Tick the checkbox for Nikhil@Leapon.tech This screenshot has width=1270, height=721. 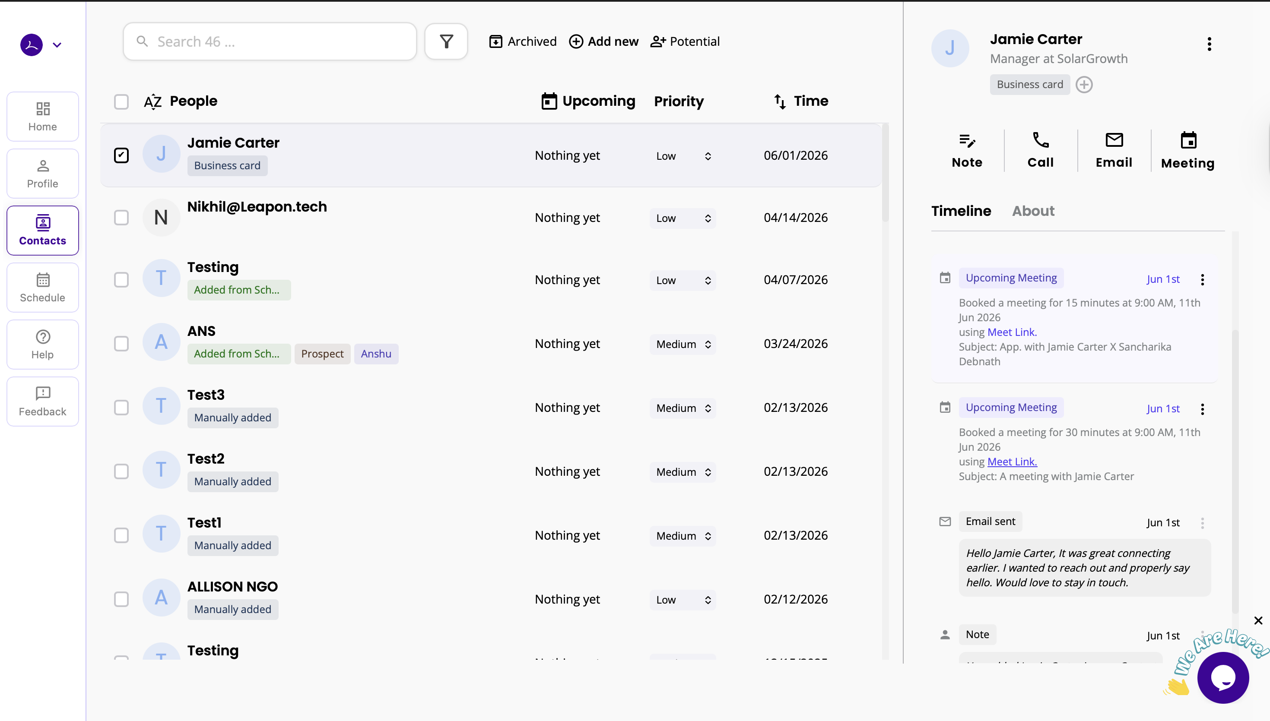coord(121,218)
